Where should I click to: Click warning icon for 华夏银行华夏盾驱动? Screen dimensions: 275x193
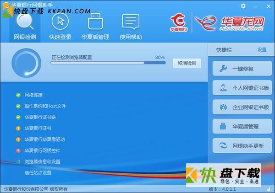coord(18,139)
